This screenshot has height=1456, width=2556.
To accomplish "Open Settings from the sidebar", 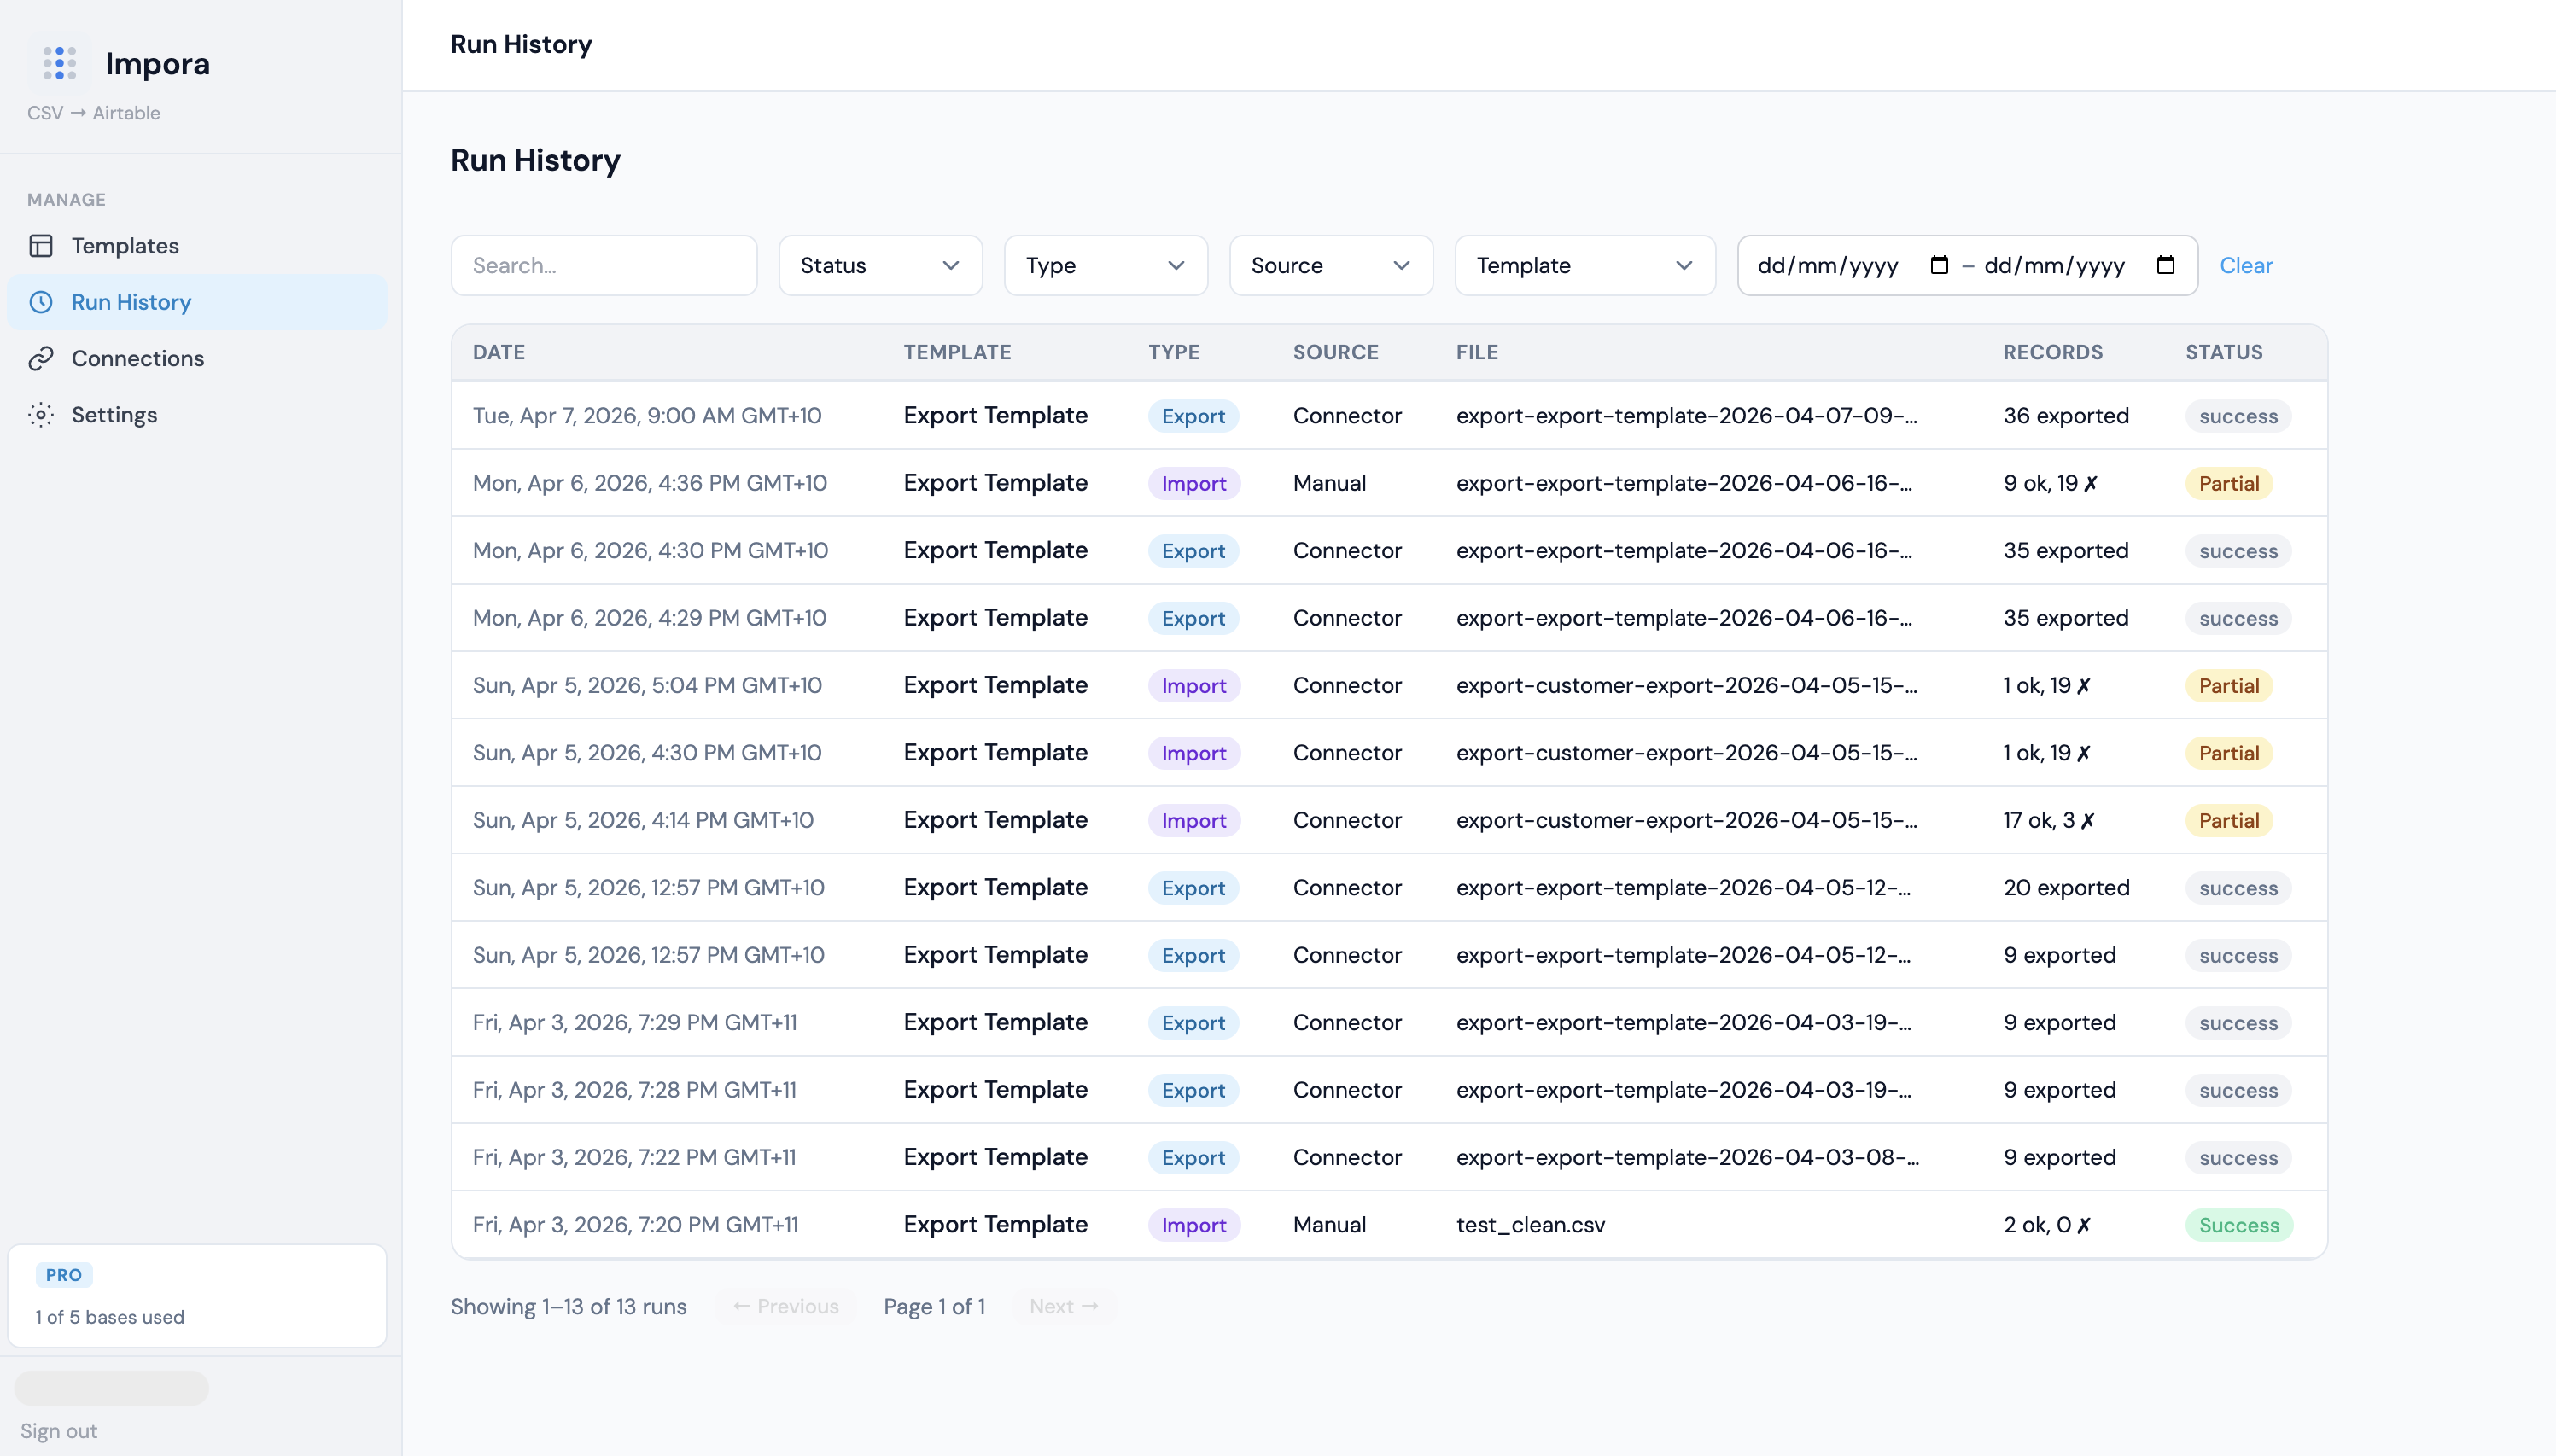I will 197,414.
